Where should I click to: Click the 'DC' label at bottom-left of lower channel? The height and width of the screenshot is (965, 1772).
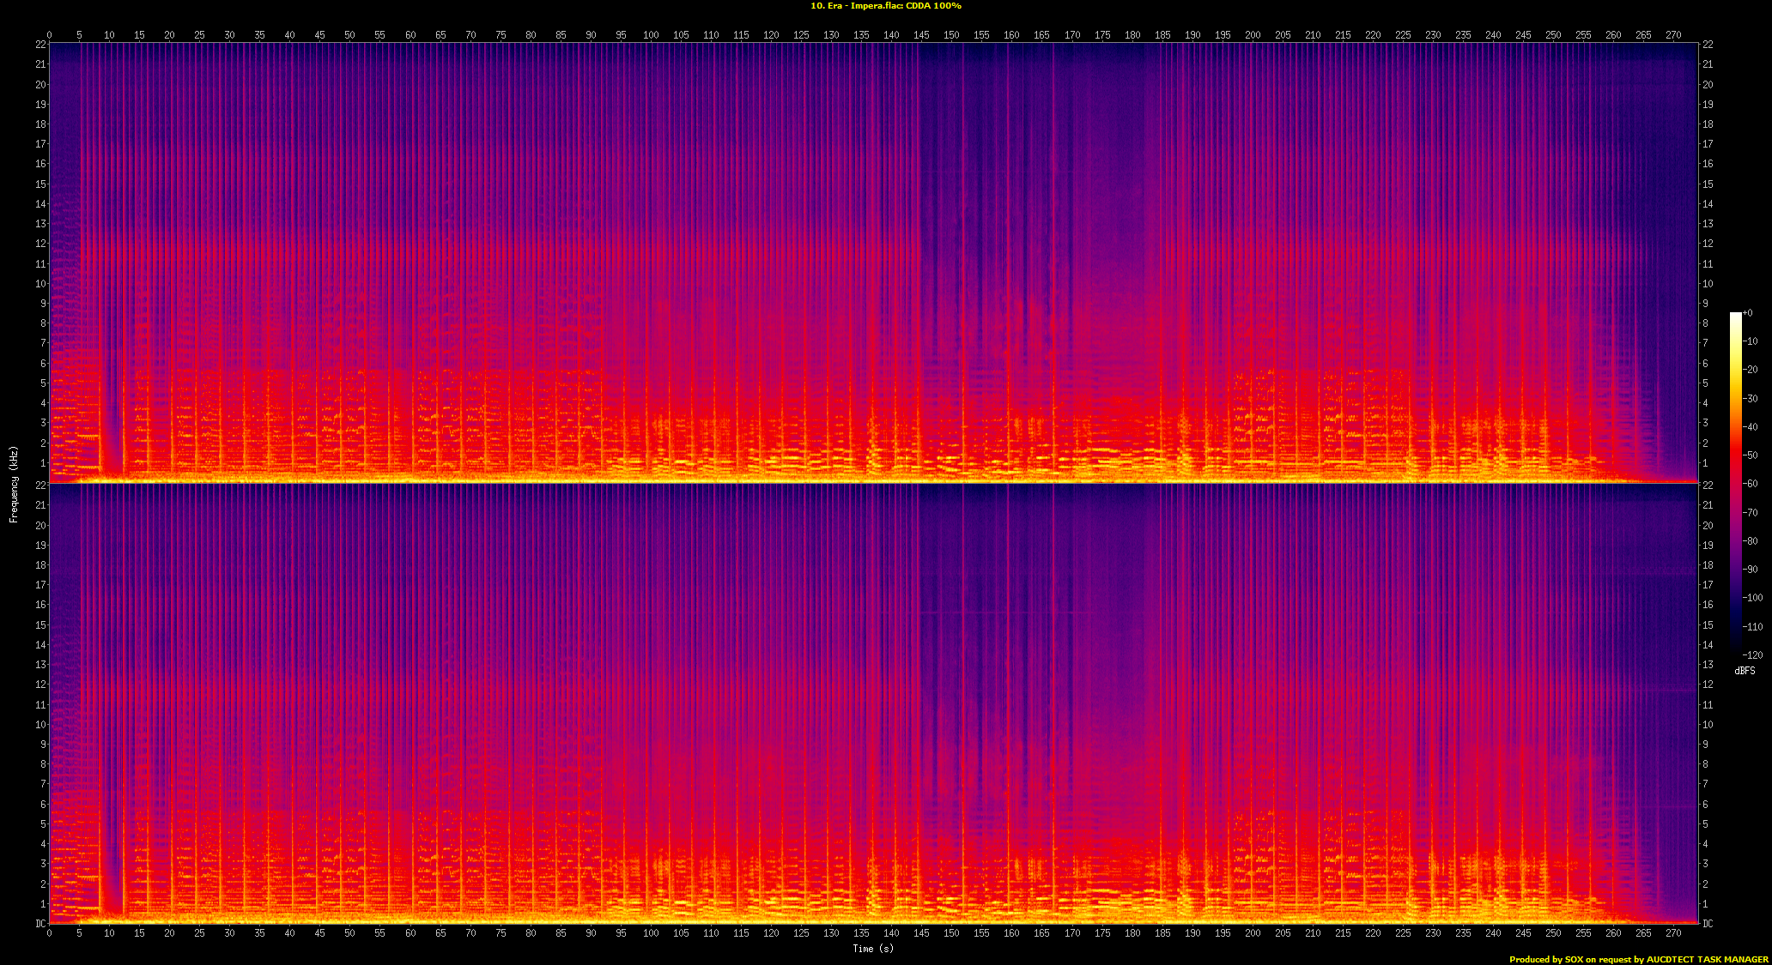pos(40,924)
